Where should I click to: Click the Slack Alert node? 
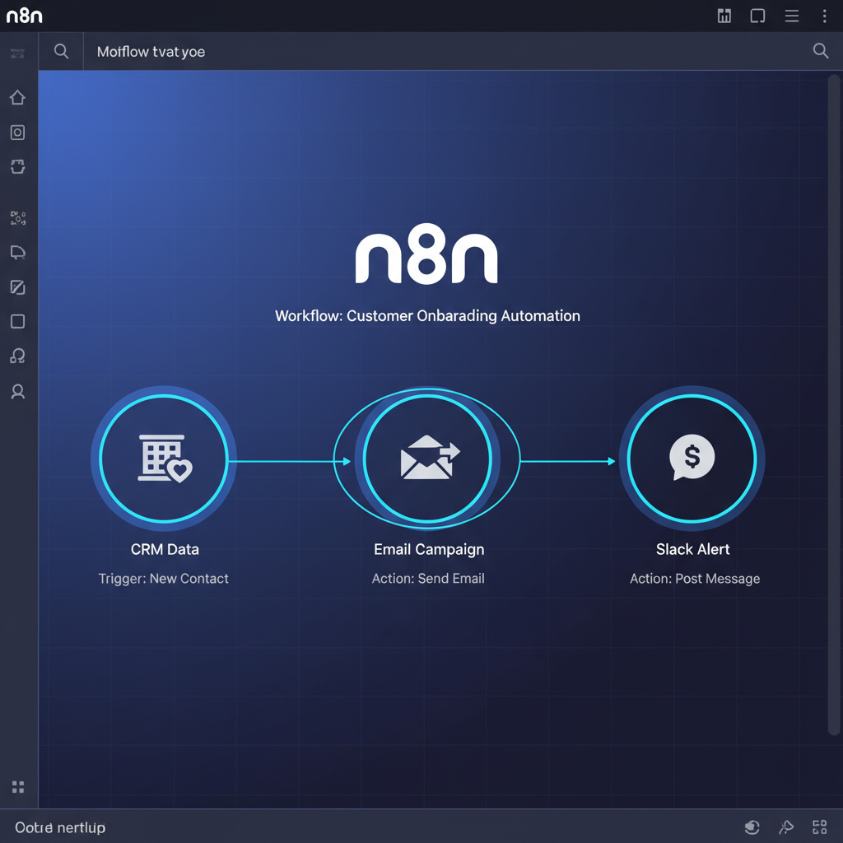(692, 458)
